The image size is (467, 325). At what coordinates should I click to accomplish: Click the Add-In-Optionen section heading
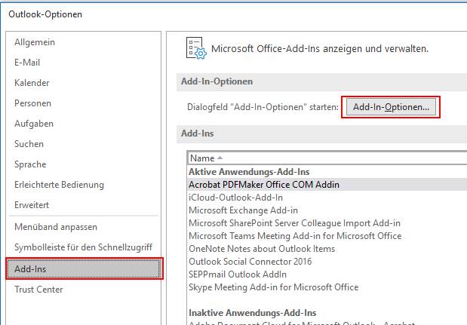(x=217, y=81)
